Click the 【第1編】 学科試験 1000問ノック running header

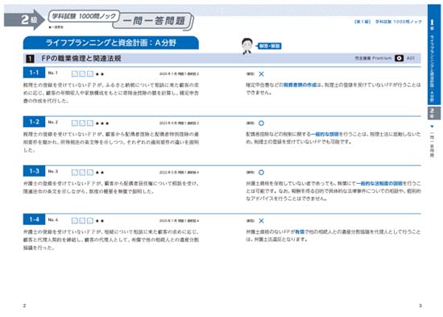387,22
